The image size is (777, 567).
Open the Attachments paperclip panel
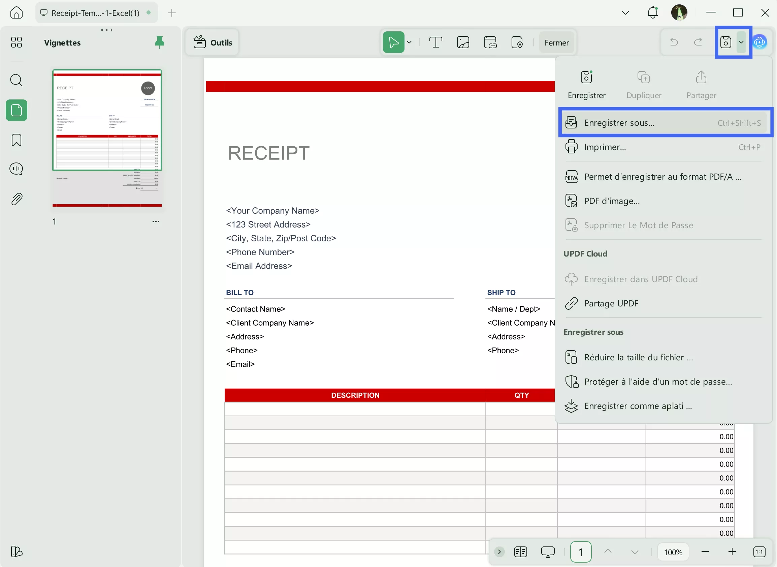16,199
